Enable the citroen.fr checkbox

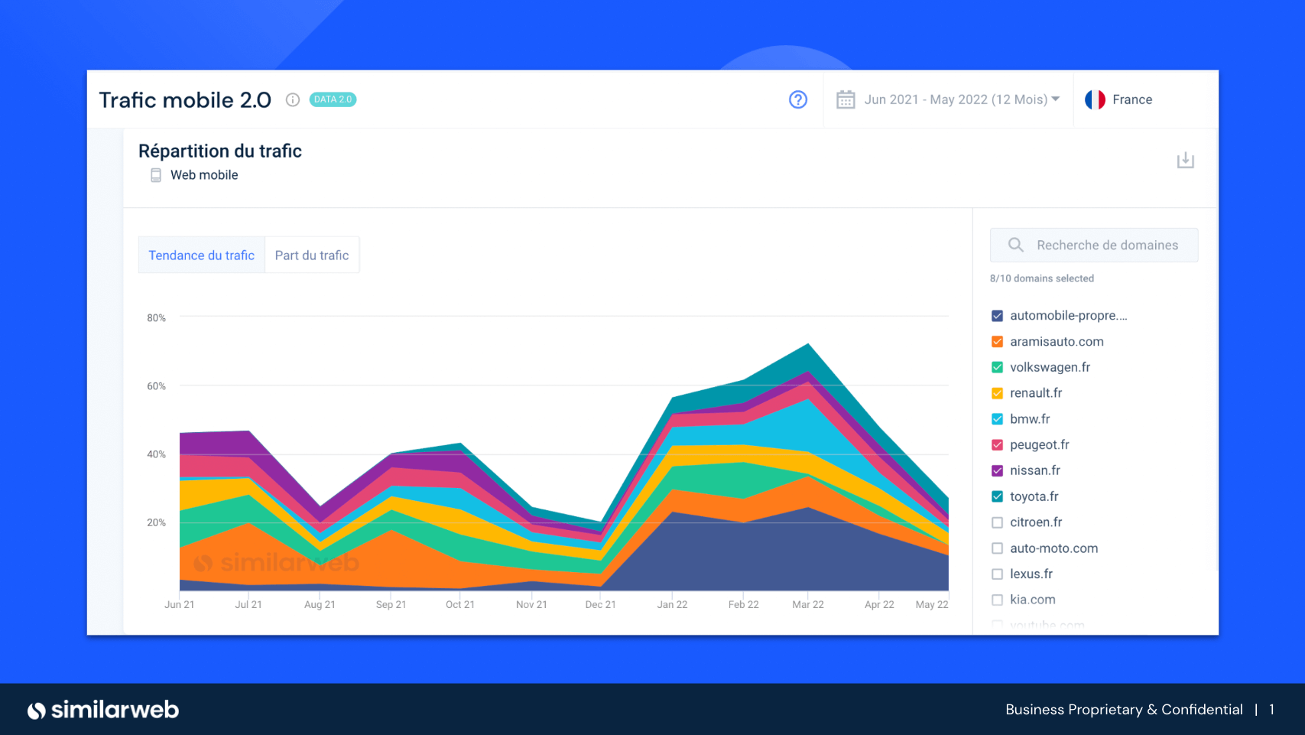click(997, 522)
